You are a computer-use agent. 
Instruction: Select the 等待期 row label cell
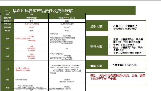7,30
